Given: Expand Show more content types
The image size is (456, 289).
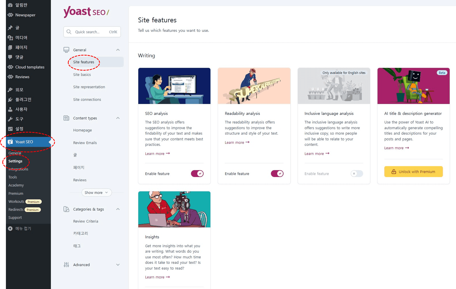Looking at the screenshot, I should 96,192.
